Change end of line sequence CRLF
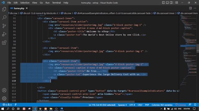This screenshot has height=111, width=199. coord(140,105)
